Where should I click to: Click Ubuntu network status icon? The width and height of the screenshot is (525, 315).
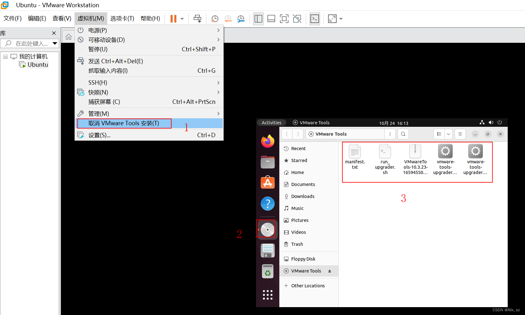point(482,122)
